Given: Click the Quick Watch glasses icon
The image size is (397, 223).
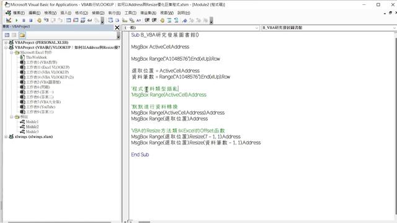Looking at the screenshot, I should pyautogui.click(x=89, y=20).
